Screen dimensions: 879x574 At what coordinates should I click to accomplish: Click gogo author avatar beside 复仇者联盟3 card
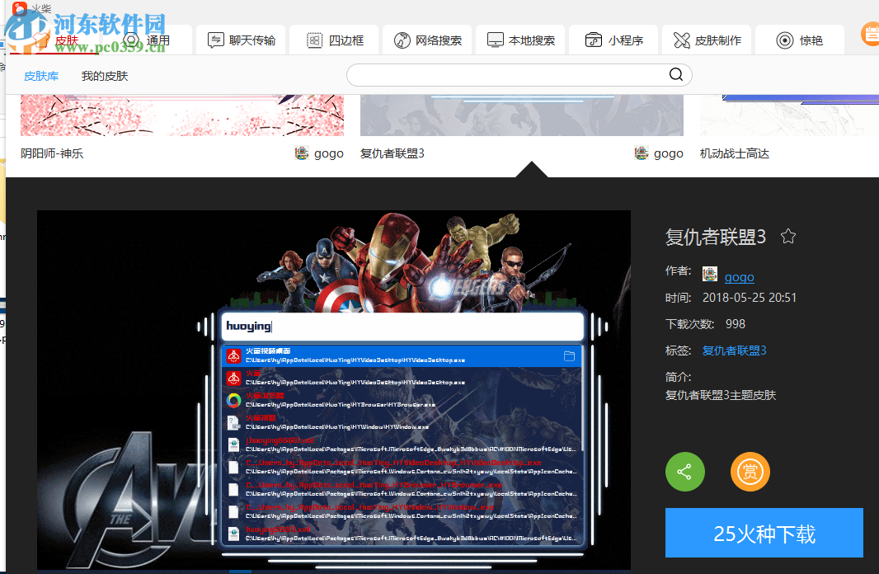tap(642, 153)
